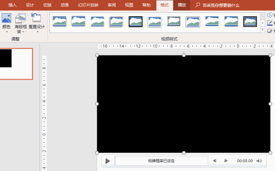Click the 重置设计 reset design icon
The image size is (275, 171).
click(37, 18)
